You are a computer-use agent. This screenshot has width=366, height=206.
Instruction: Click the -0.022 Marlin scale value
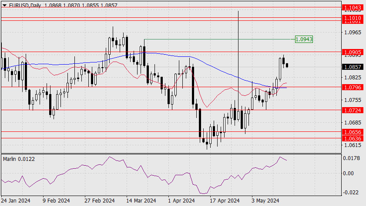351,193
